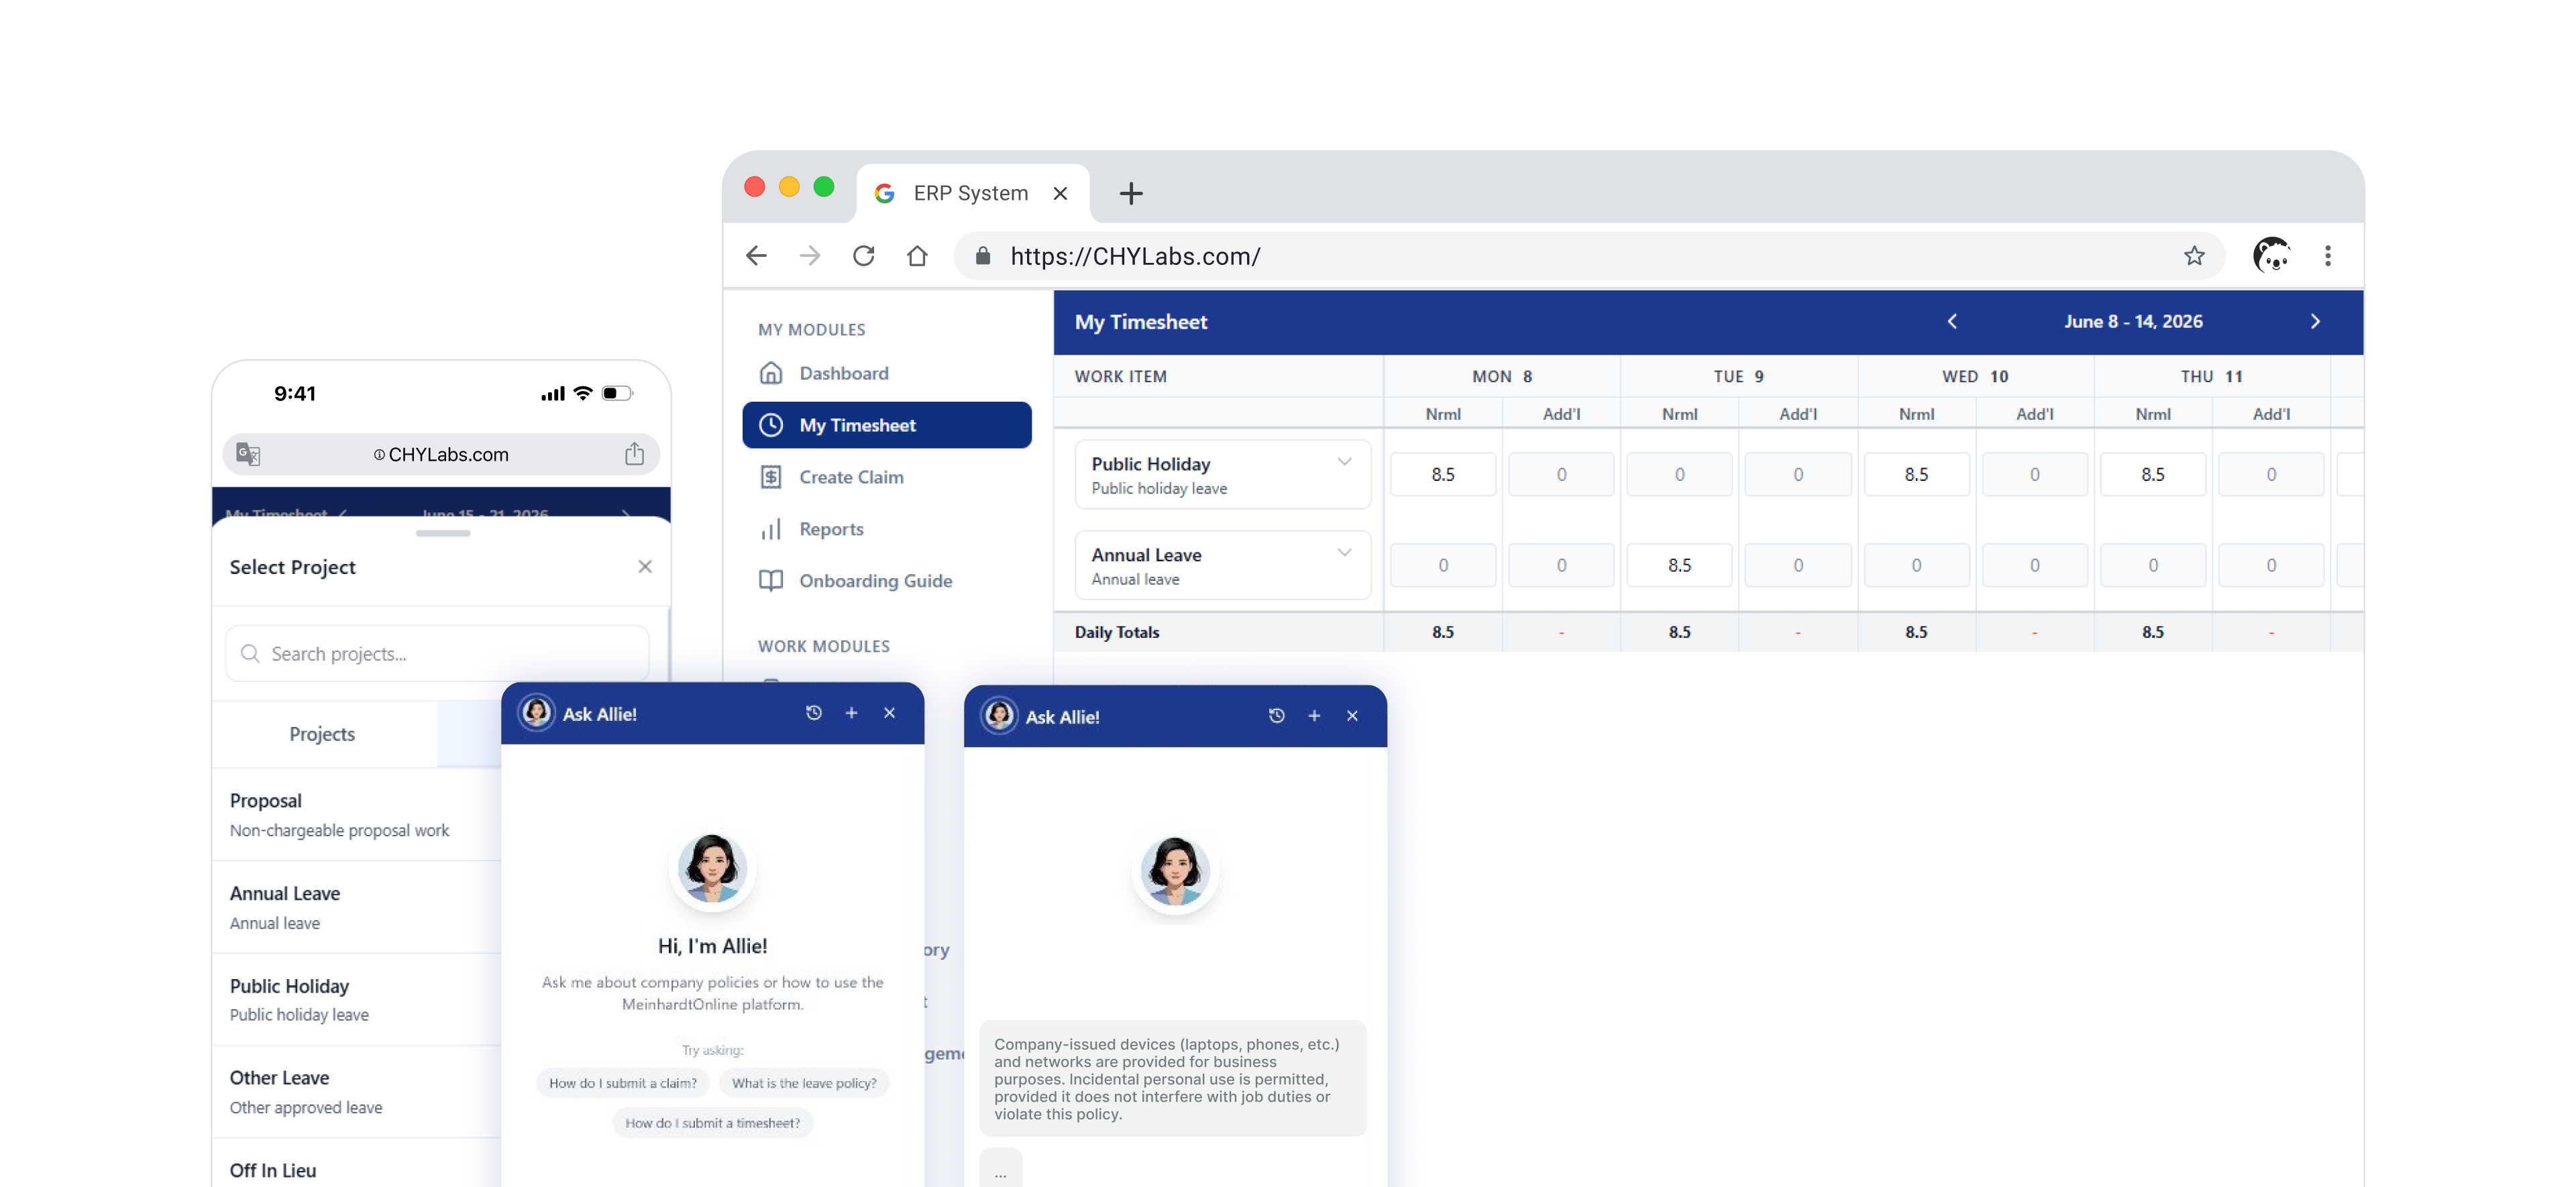Click Public Holiday Wednesday normal hours field
Viewport: 2576px width, 1187px height.
pos(1916,474)
